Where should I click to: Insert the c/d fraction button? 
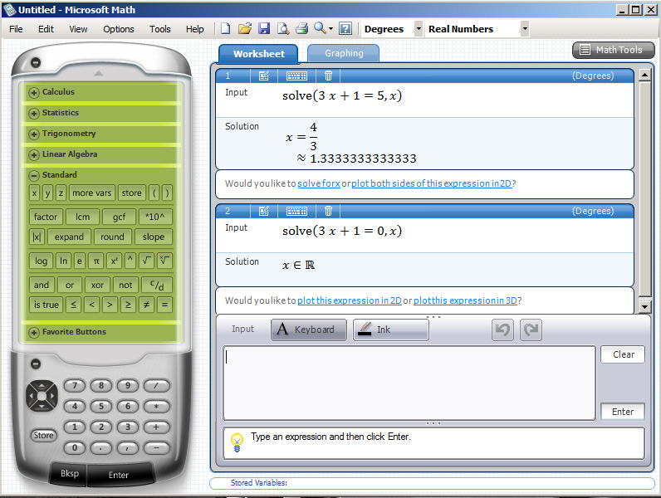pos(157,285)
